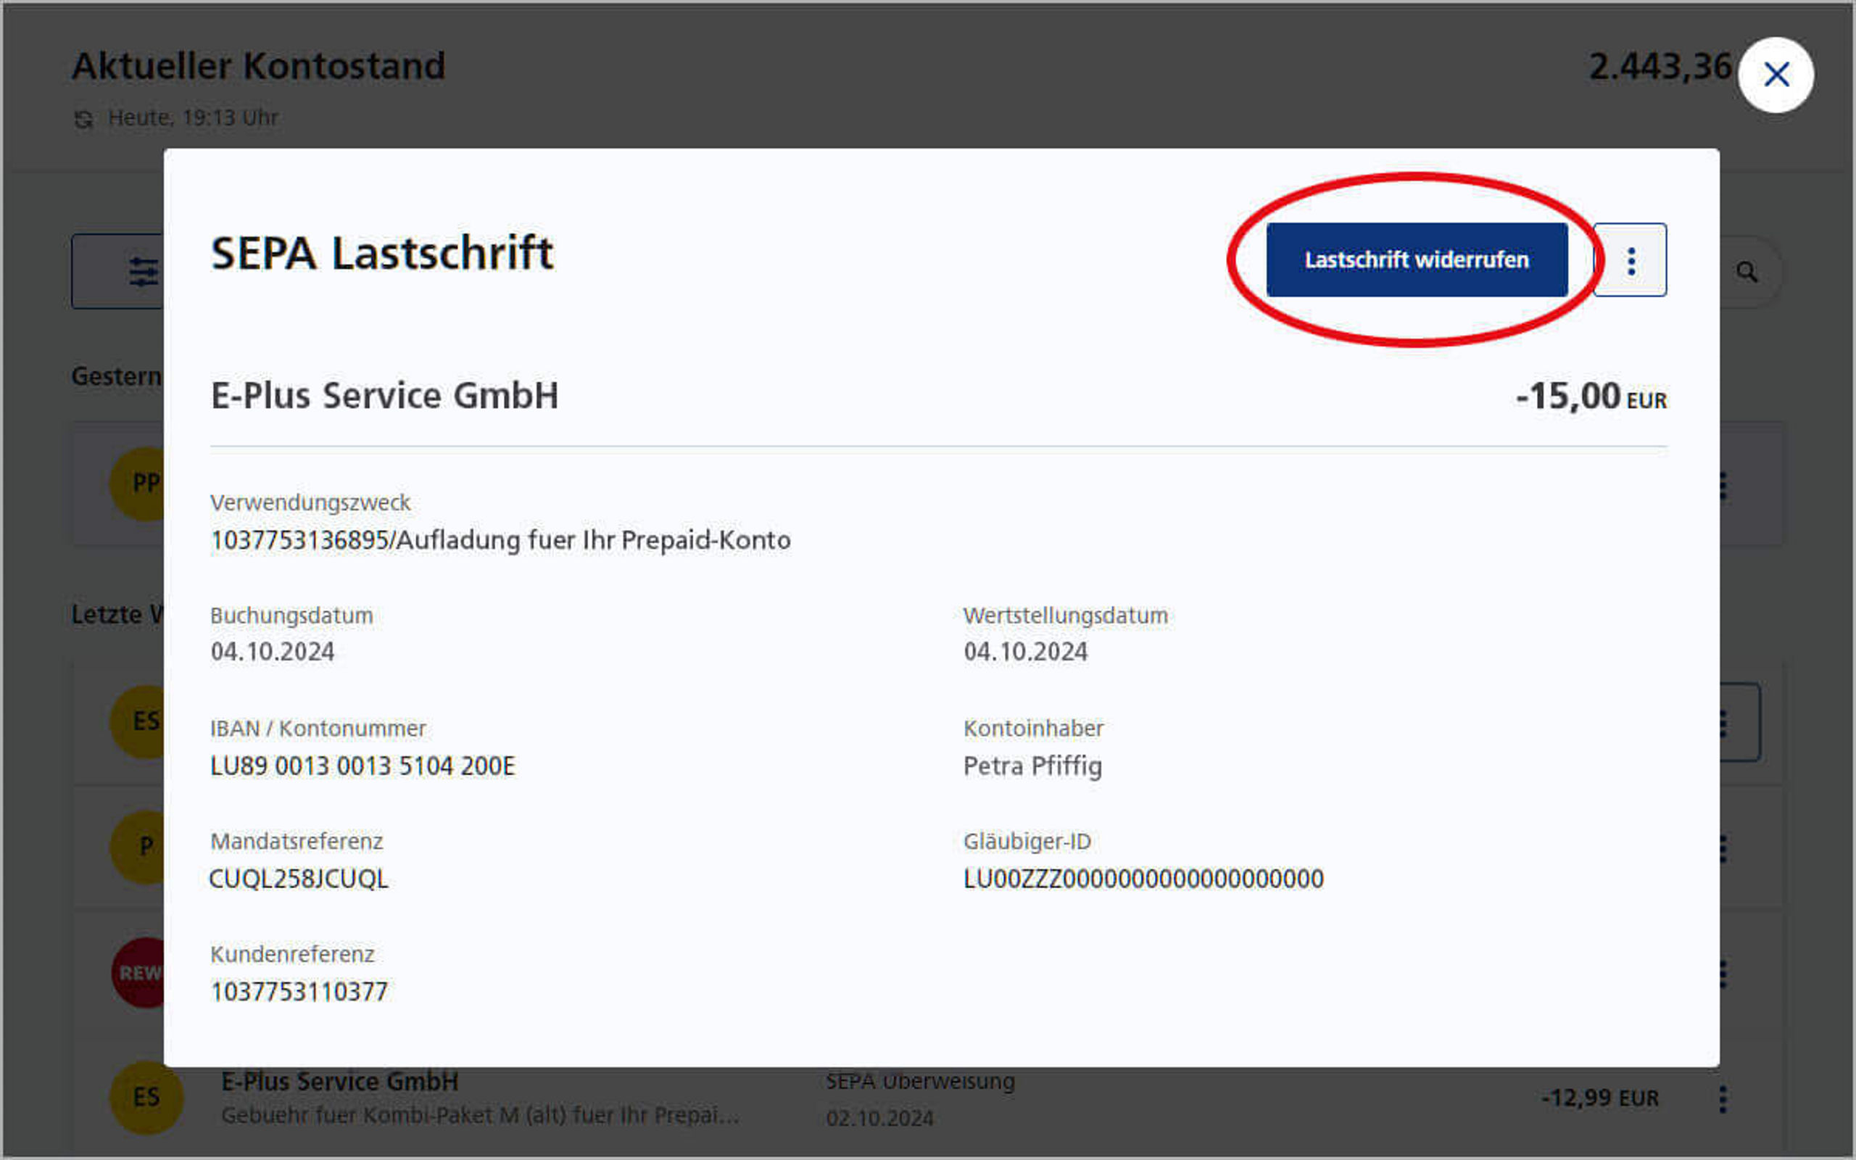Screen dimensions: 1856x1160
Task: Click the REW avatar in the transaction list
Action: [x=138, y=973]
